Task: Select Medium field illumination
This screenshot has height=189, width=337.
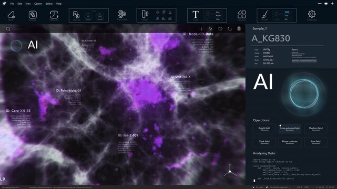Action: coord(316,129)
